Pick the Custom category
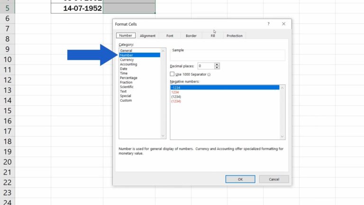The height and width of the screenshot is (205, 364). [126, 101]
